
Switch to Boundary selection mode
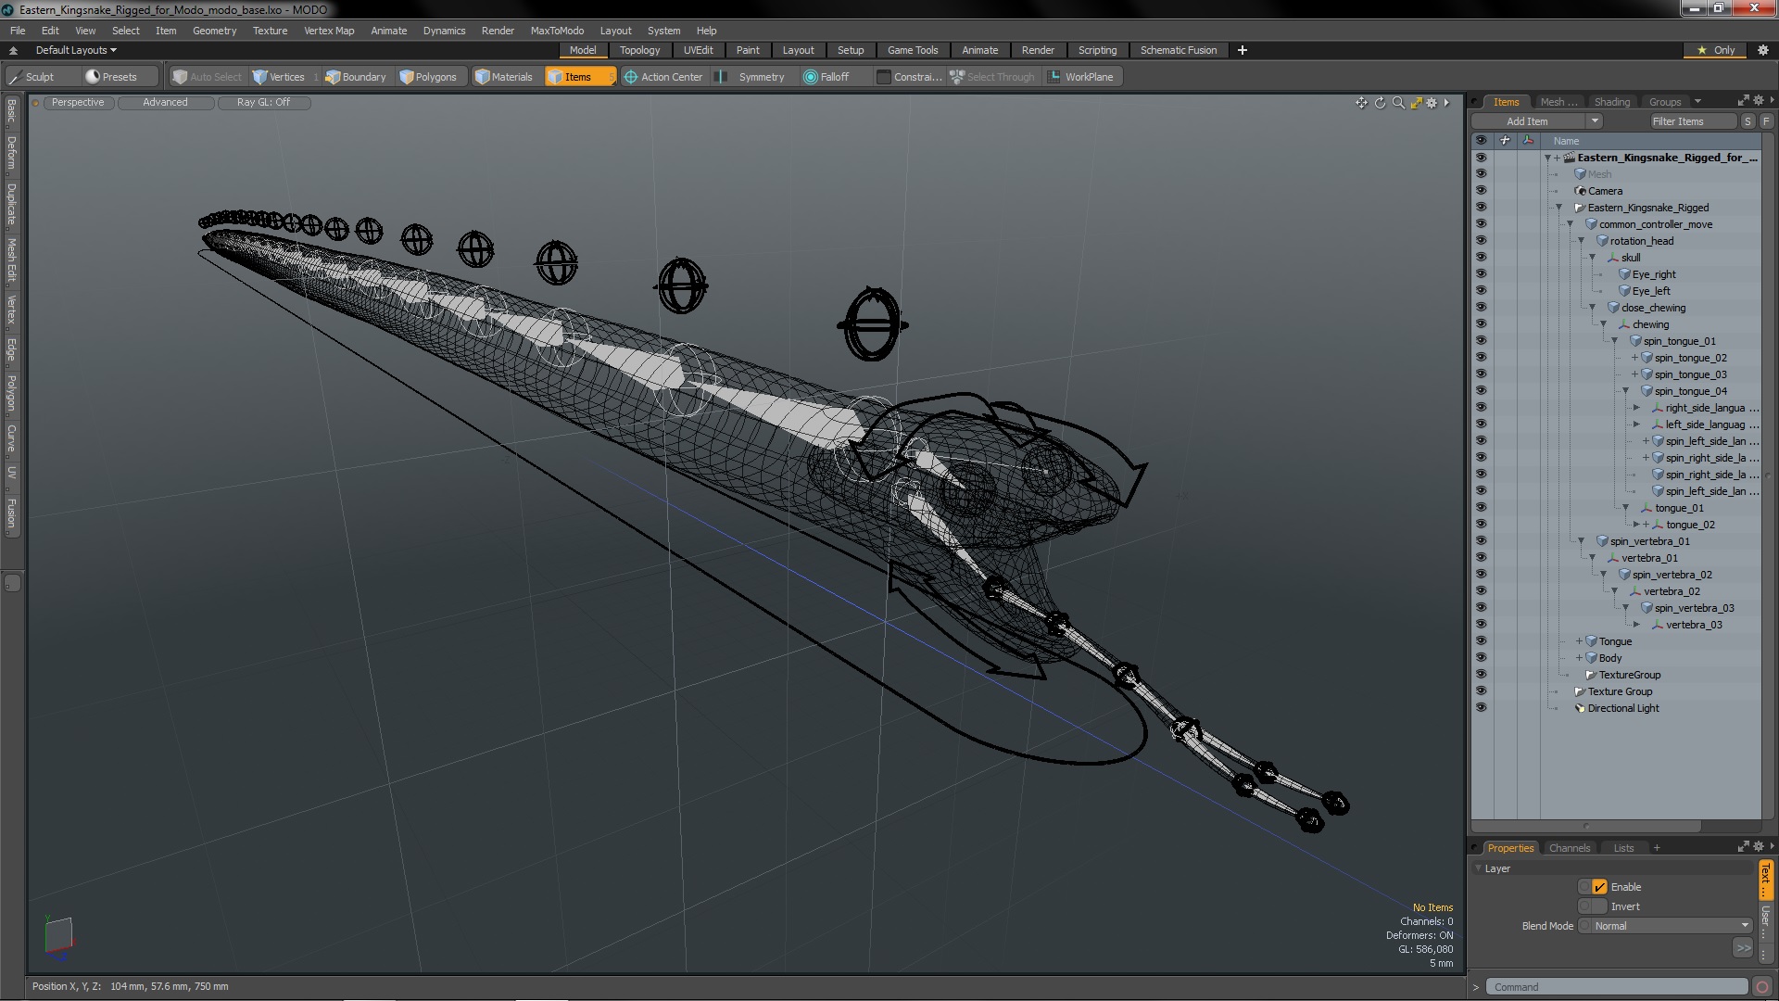(356, 77)
